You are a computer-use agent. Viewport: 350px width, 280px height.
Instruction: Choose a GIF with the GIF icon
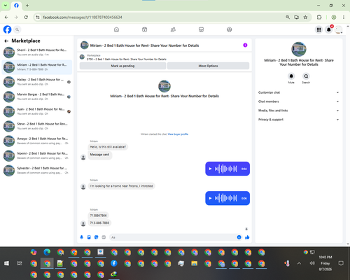(104, 237)
